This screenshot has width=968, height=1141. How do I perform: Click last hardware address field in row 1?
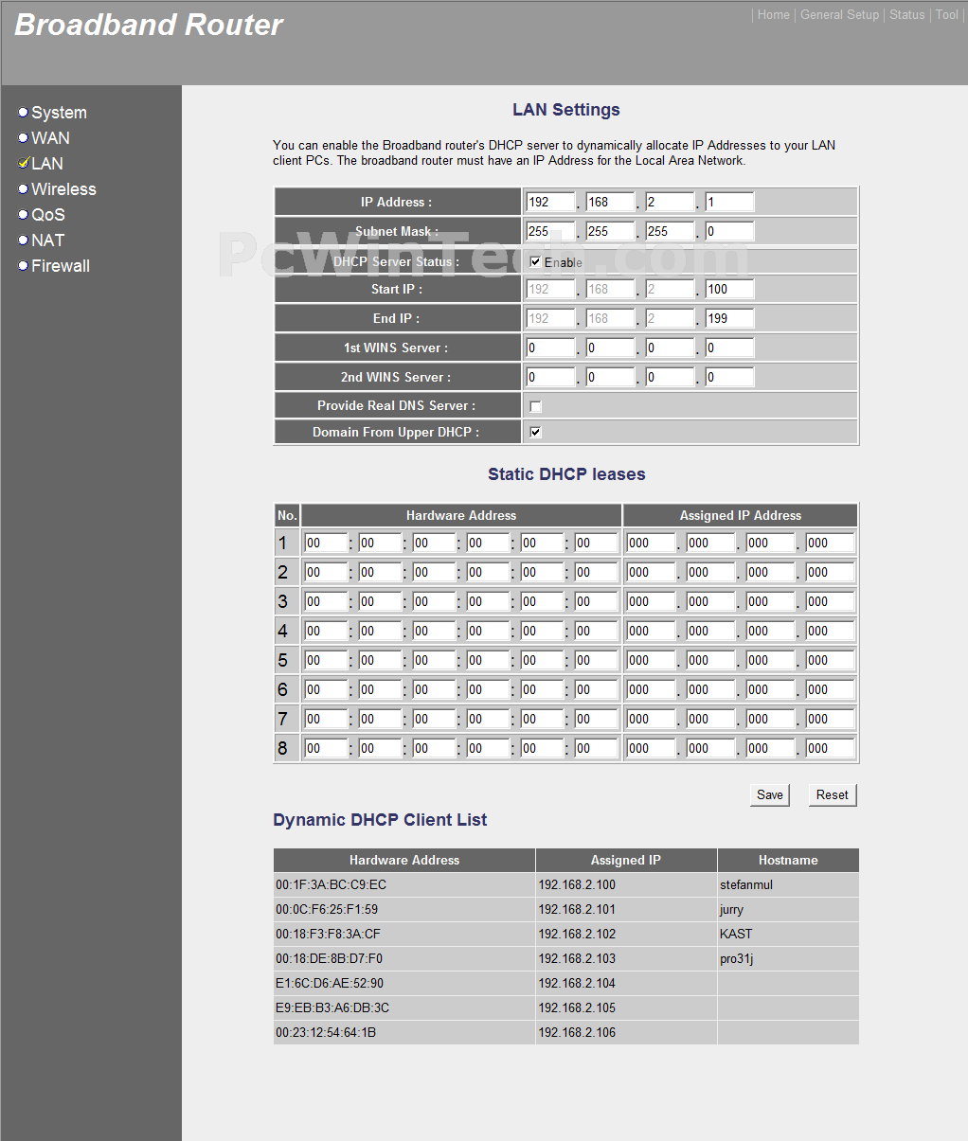[x=596, y=543]
